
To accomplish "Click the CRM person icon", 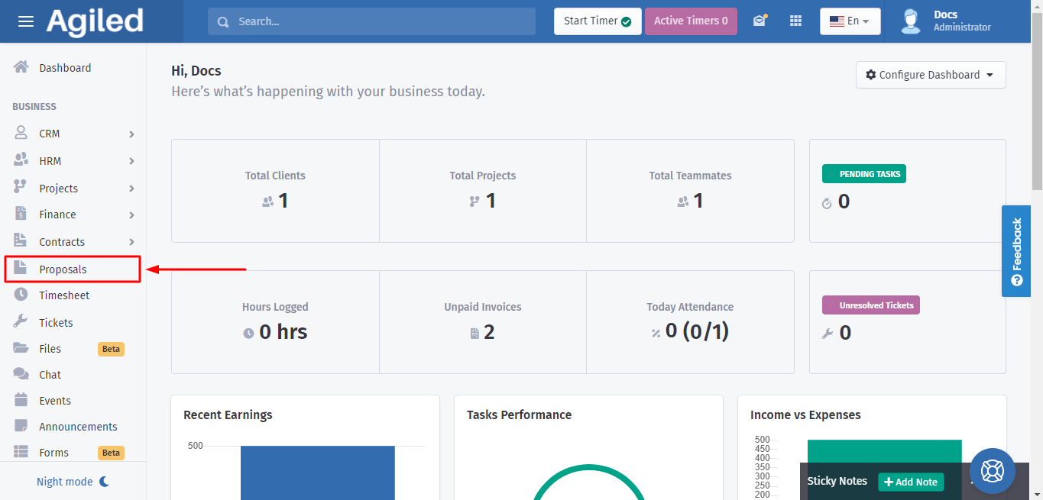I will pyautogui.click(x=21, y=133).
